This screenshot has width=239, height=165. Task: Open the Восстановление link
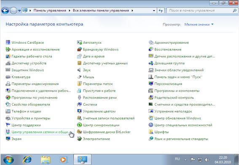pos(168,49)
